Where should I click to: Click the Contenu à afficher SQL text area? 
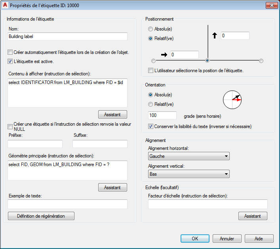coord(67,93)
